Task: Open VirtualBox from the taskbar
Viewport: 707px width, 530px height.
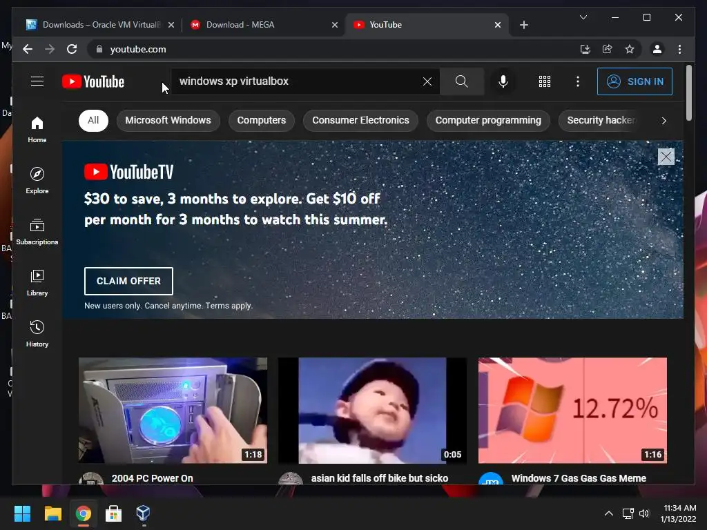Action: 144,513
